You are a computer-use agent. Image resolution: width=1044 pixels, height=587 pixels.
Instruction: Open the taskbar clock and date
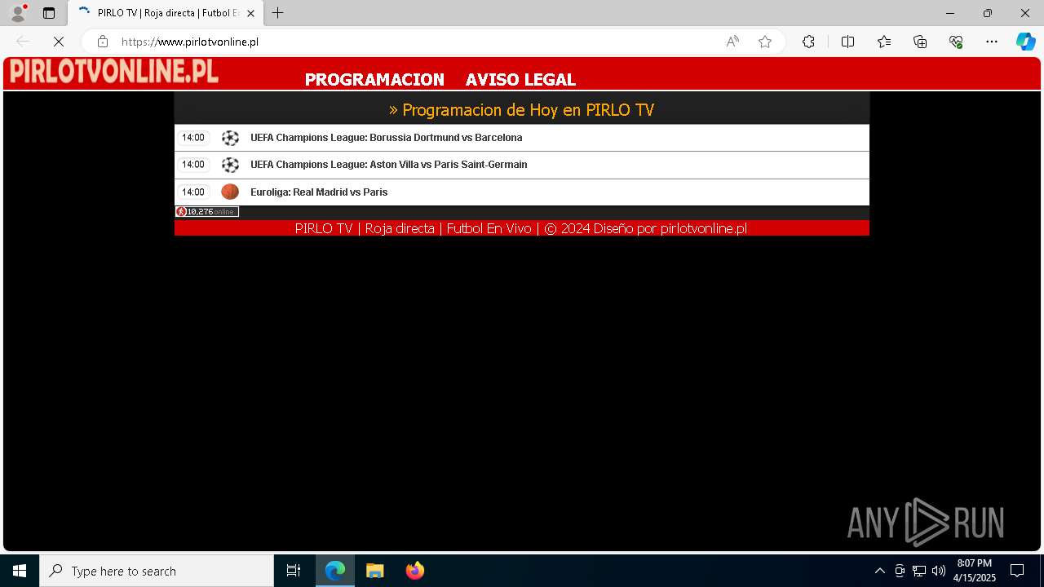(x=975, y=571)
